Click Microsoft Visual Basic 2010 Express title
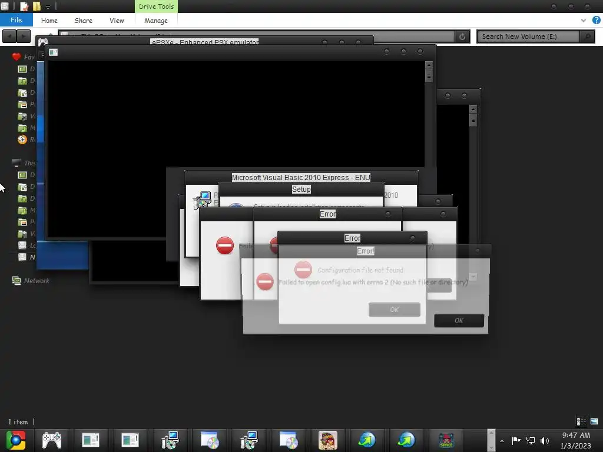Viewport: 603px width, 452px height. pyautogui.click(x=301, y=178)
